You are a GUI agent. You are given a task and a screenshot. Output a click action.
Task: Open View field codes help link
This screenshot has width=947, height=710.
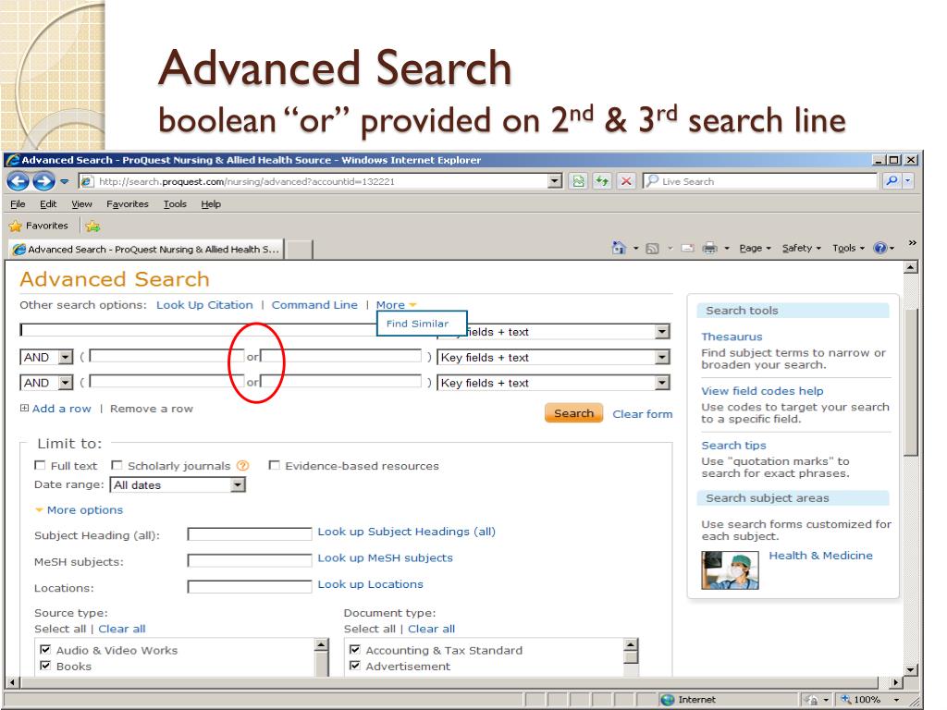coord(762,391)
